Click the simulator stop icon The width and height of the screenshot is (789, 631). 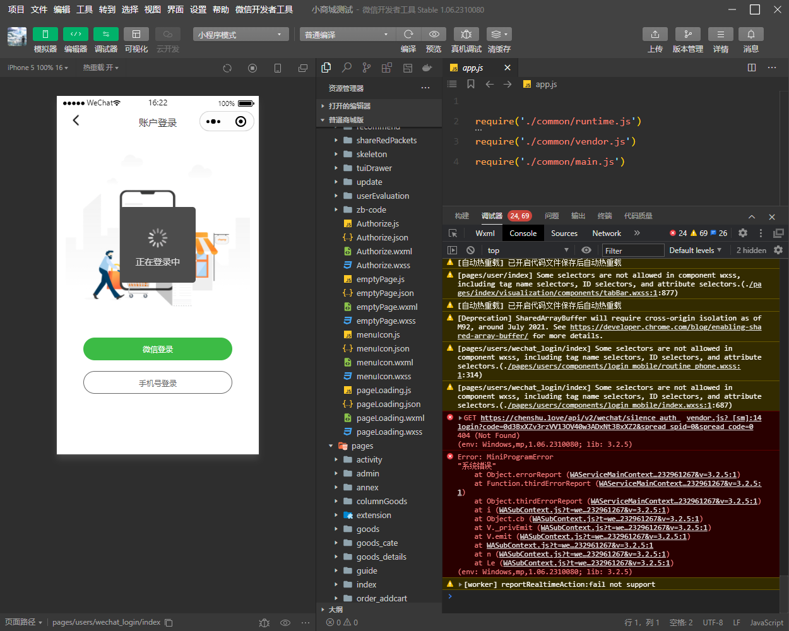coord(252,68)
